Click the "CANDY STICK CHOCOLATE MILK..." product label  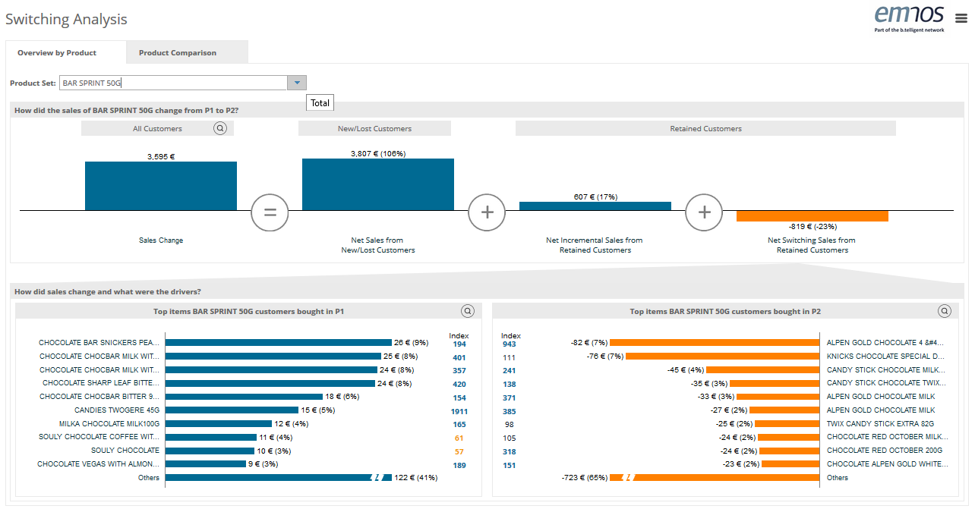coord(886,370)
